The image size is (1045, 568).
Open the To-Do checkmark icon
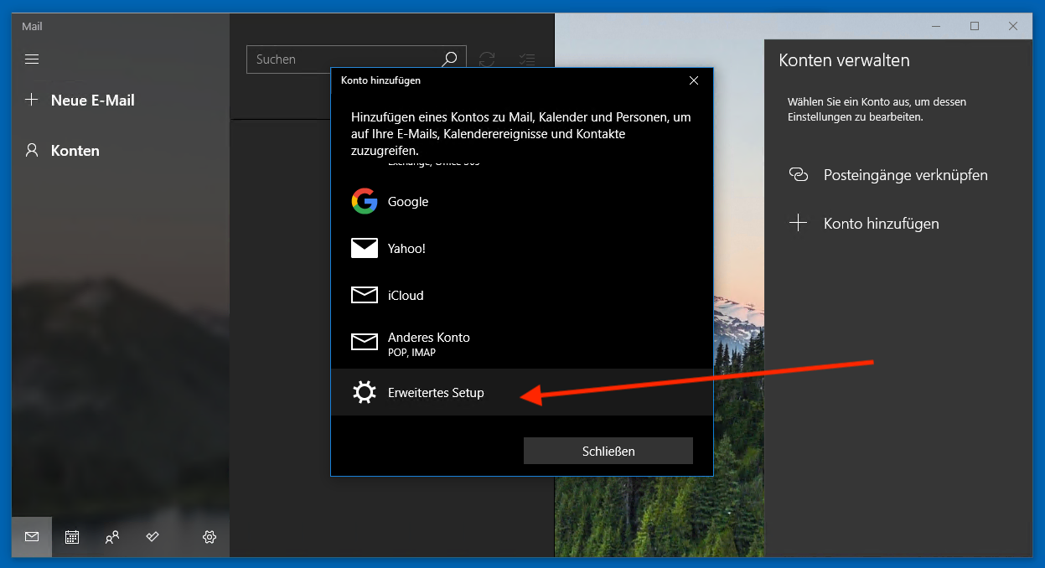153,537
